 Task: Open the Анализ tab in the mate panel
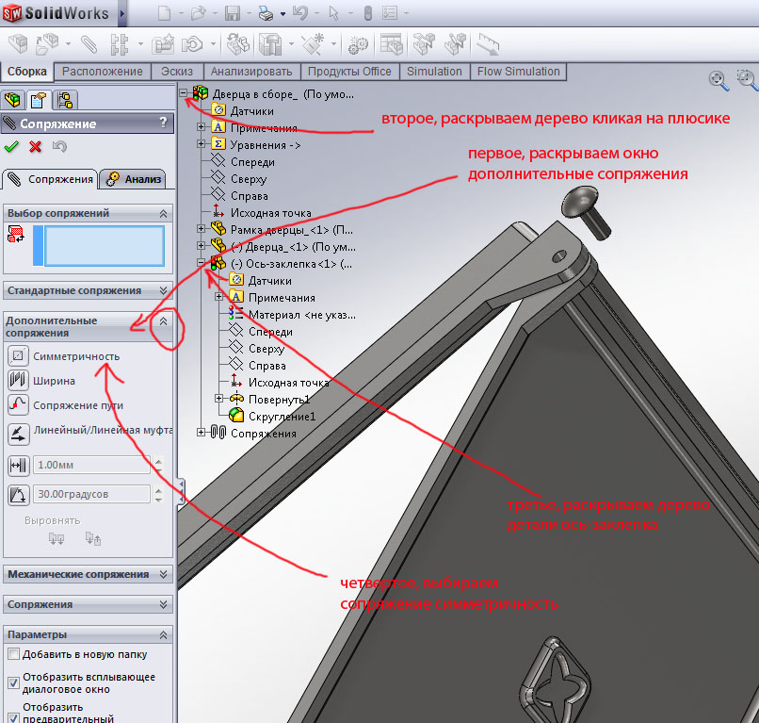point(135,179)
